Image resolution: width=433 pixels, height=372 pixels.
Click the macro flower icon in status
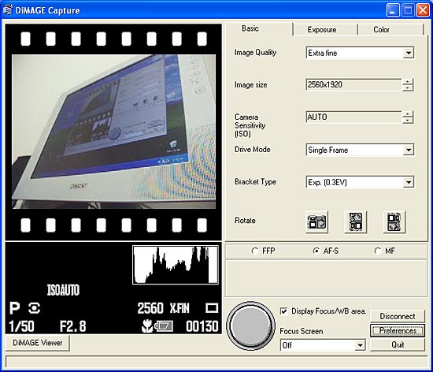(x=147, y=326)
